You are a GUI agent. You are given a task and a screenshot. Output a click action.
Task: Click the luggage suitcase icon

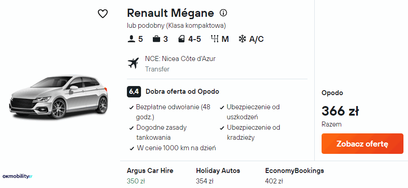pyautogui.click(x=156, y=39)
